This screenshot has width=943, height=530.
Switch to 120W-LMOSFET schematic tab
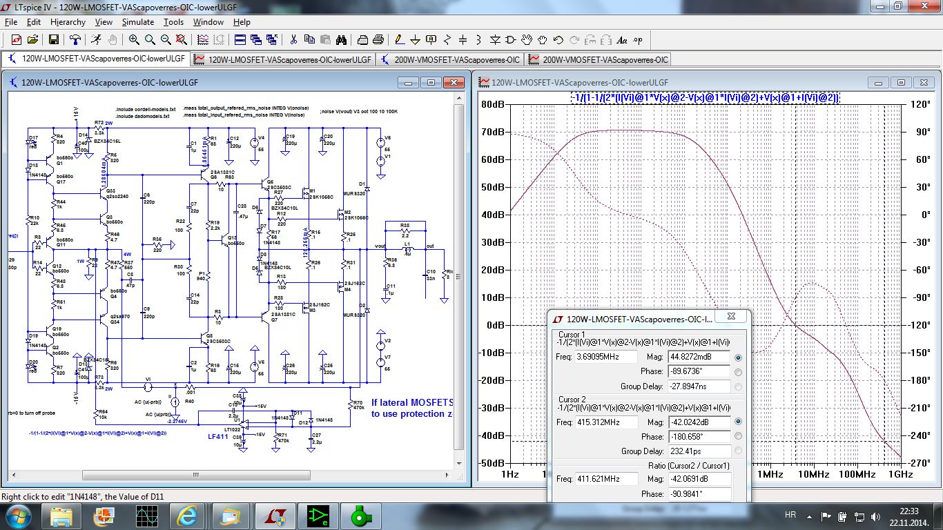(95, 59)
